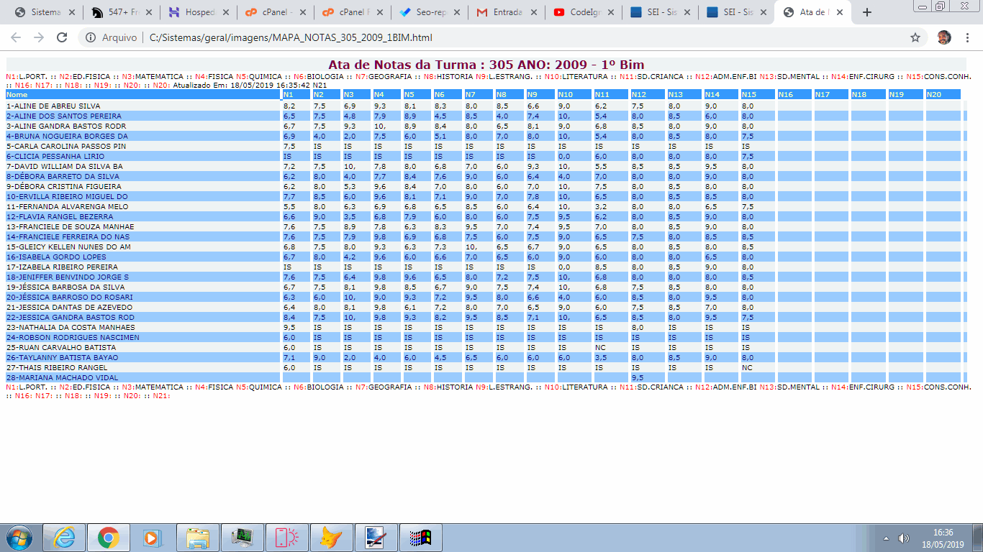Open Windows Media Player from the taskbar
The width and height of the screenshot is (983, 552).
click(151, 537)
